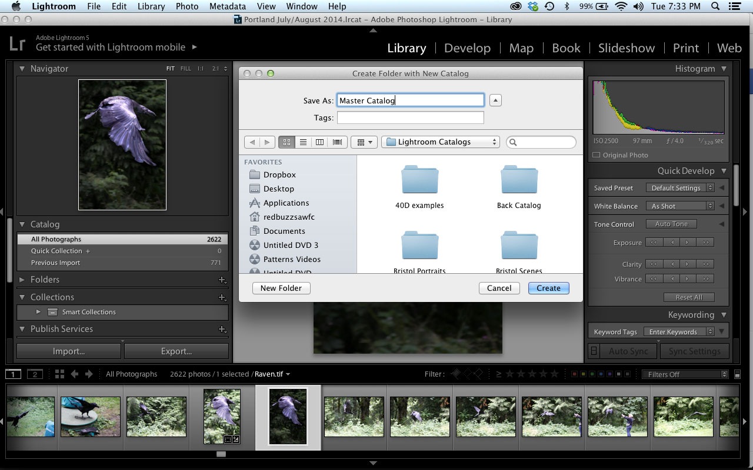Switch to second window display 2
This screenshot has height=470, width=753.
coord(35,374)
